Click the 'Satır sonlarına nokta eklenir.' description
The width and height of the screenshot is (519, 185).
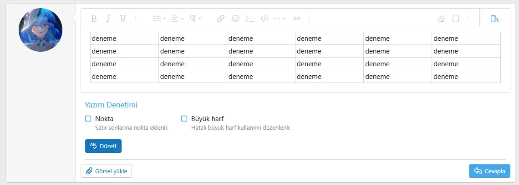[x=132, y=127]
